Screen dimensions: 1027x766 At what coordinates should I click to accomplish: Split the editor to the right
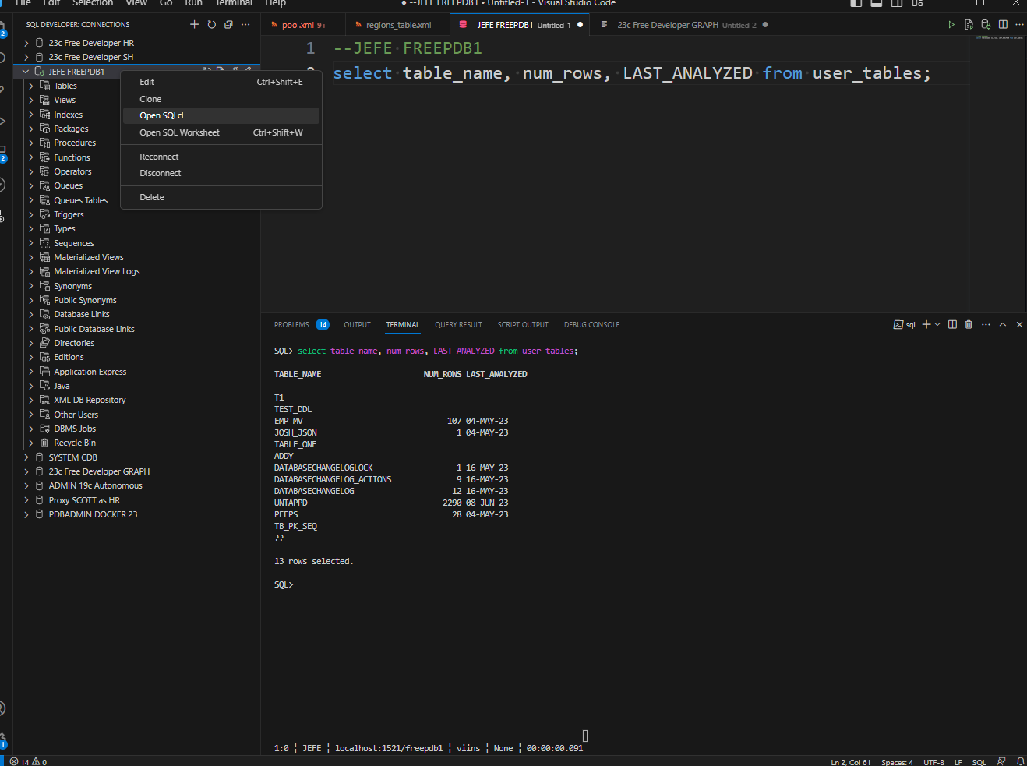1003,25
